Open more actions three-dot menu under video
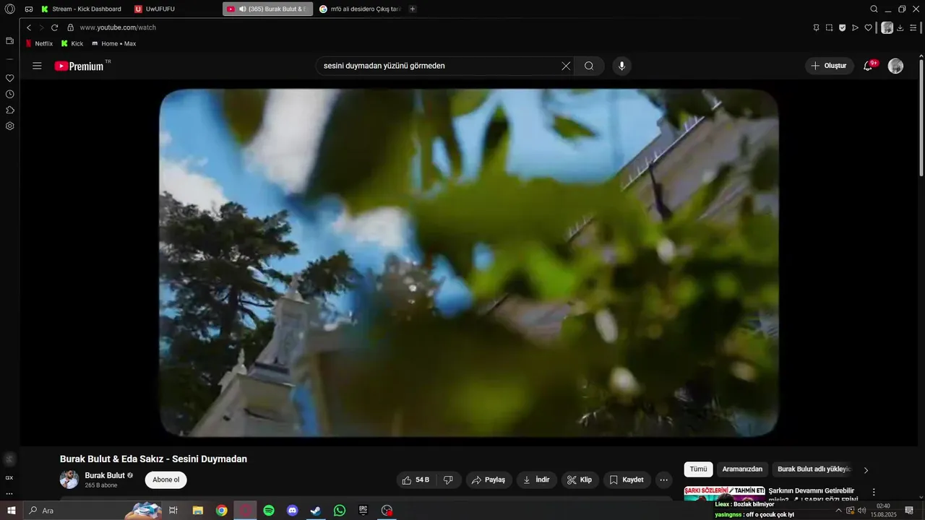925x520 pixels. [664, 480]
